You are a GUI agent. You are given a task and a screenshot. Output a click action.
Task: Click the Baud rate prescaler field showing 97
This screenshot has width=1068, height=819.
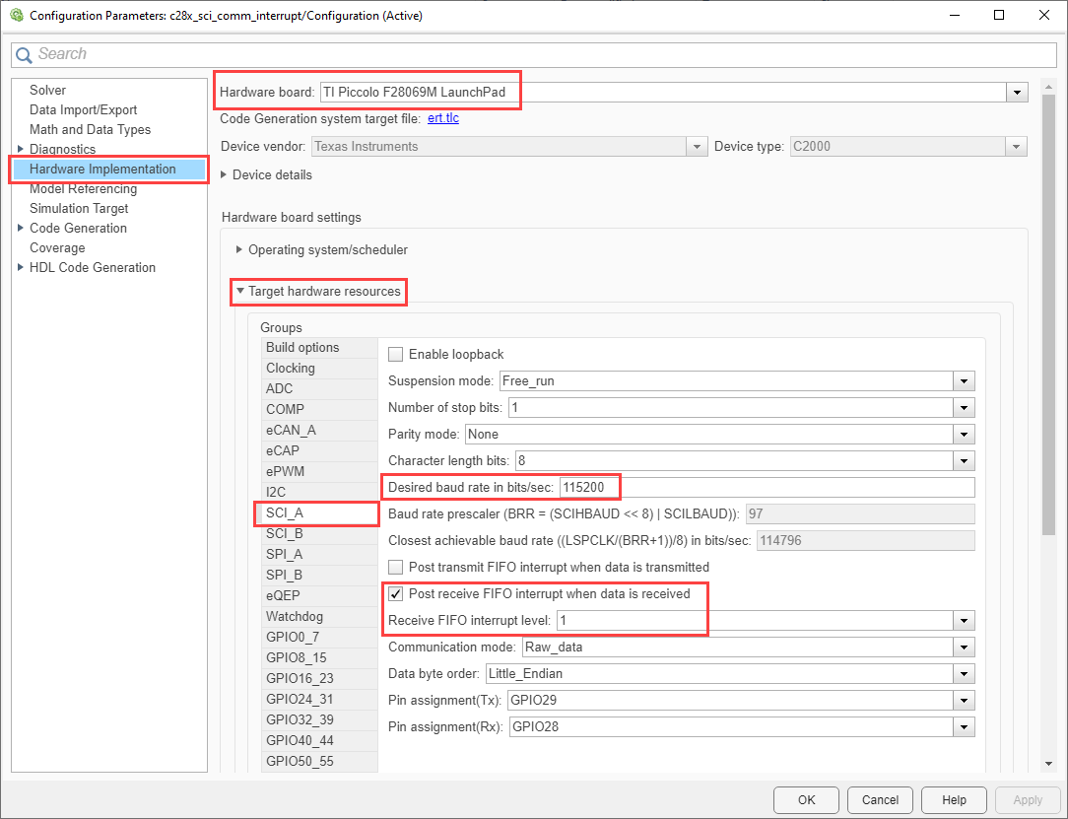860,513
